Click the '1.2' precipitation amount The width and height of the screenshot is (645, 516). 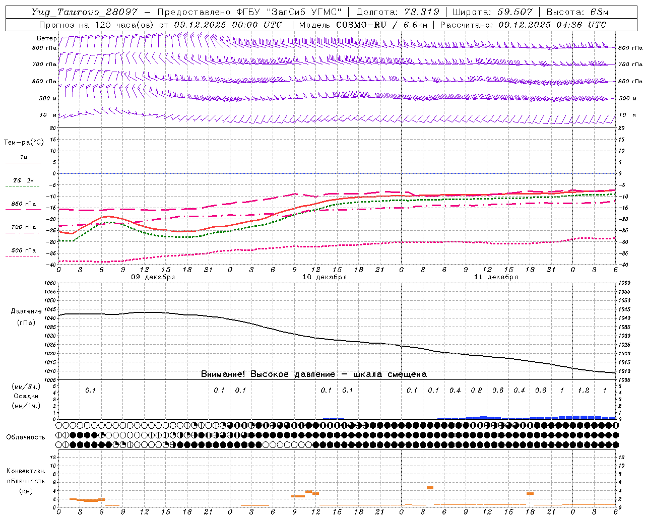(584, 390)
